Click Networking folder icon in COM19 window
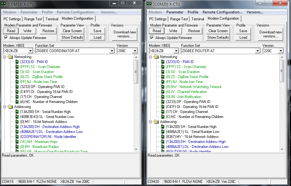 [x=10, y=57]
